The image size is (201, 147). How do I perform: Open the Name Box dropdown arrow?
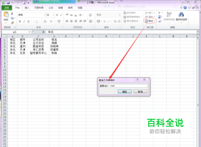(x=29, y=32)
